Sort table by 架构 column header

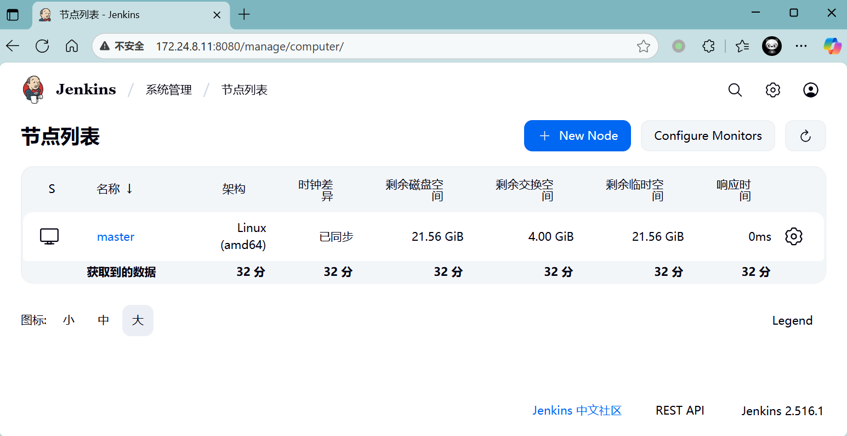pyautogui.click(x=234, y=189)
